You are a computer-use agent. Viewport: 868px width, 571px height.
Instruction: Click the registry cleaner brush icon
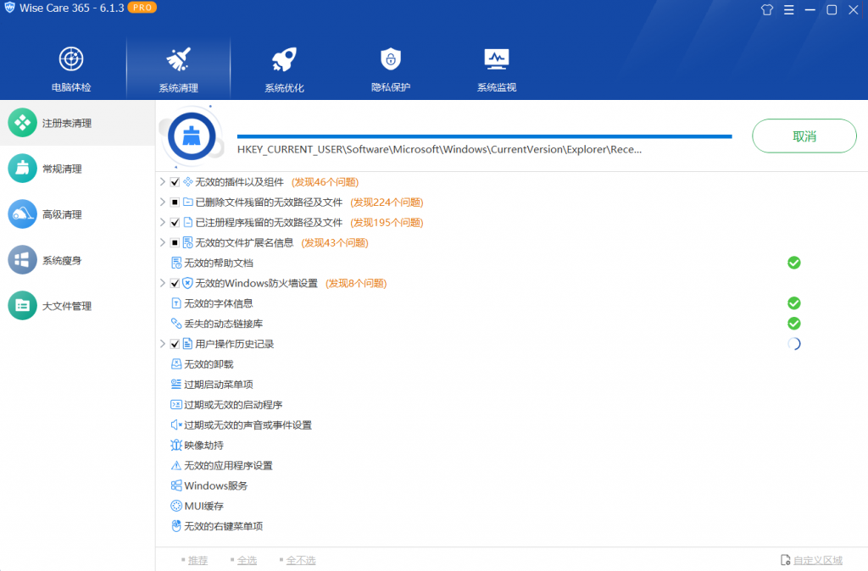coord(192,136)
